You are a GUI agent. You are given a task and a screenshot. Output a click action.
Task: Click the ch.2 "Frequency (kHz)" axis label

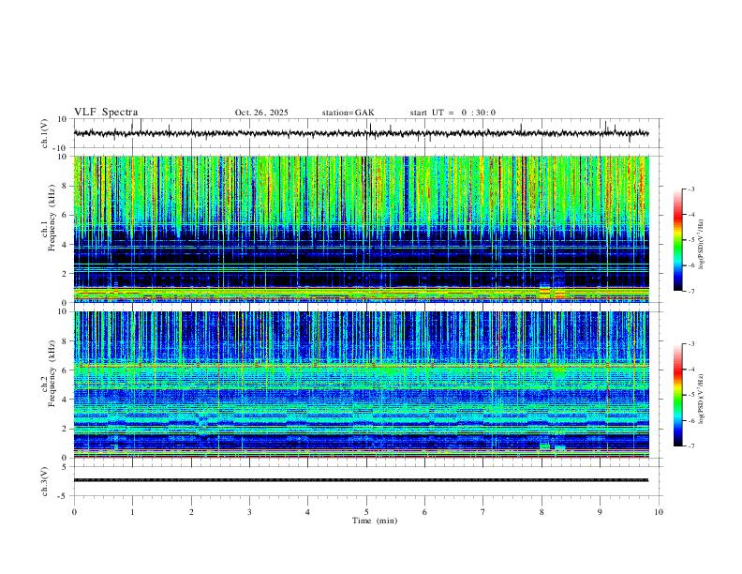pyautogui.click(x=52, y=373)
